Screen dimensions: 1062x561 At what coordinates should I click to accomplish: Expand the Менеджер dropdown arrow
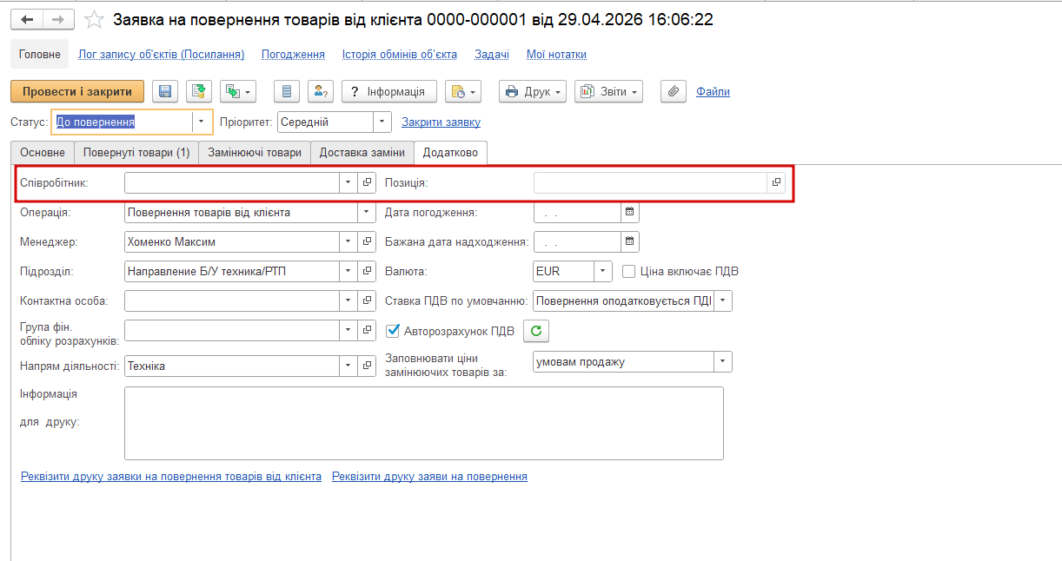tap(348, 241)
